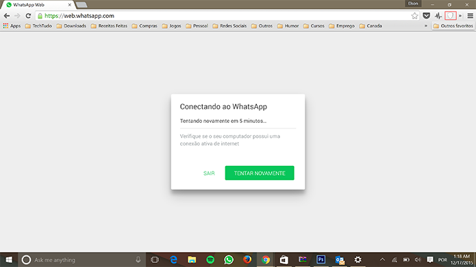Open the Firefox taskbar icon
Viewport: 476px width, 267px height.
[x=247, y=259]
